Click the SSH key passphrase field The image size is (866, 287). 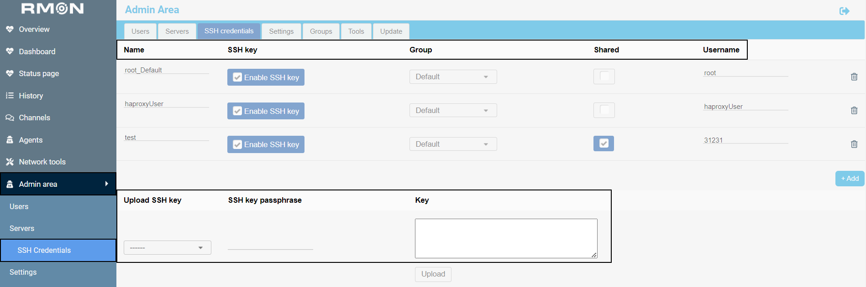[x=270, y=245]
